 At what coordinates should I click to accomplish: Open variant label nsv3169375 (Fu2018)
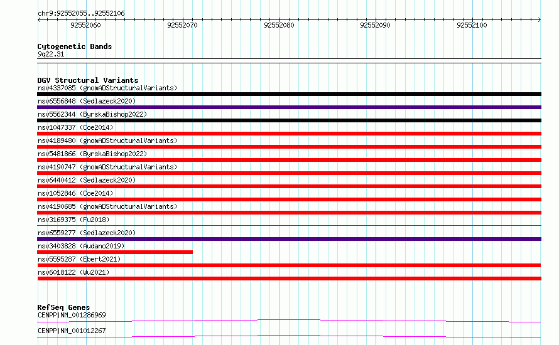pyautogui.click(x=73, y=220)
